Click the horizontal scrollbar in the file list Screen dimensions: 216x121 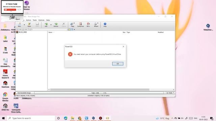click(x=100, y=90)
